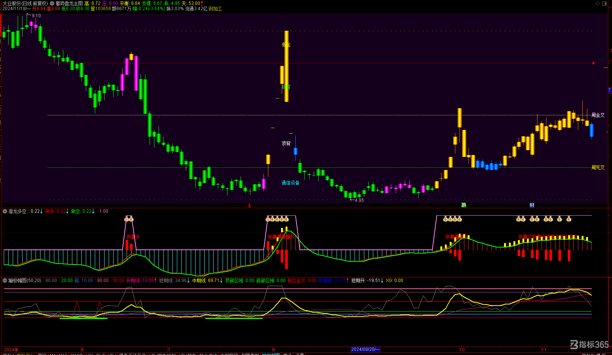Open the 潜龙多空 sub-panel indicator dropdown

[5, 211]
